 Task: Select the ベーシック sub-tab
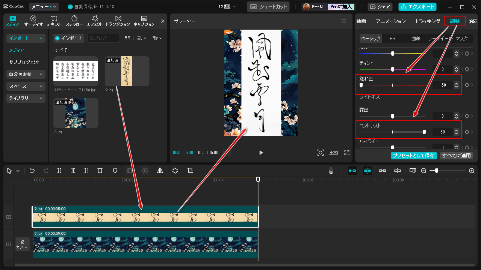pyautogui.click(x=370, y=38)
